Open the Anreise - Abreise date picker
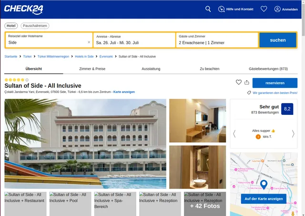This screenshot has width=305, height=216. [134, 40]
